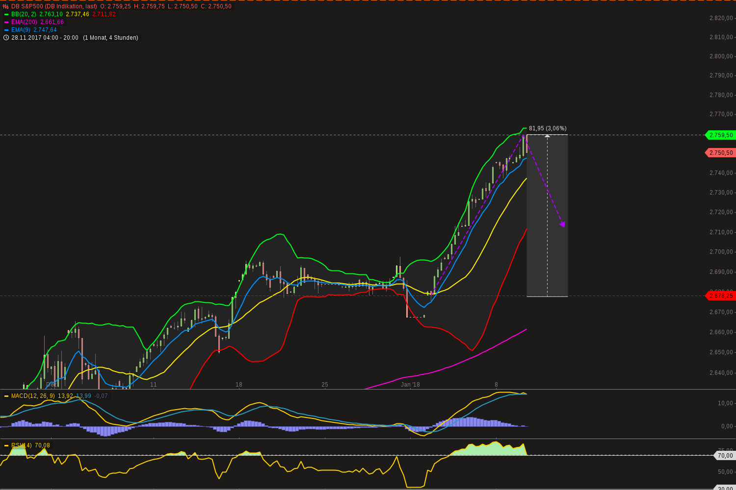Click the RSI value 70,08 in the legend
The width and height of the screenshot is (736, 490).
[x=42, y=445]
